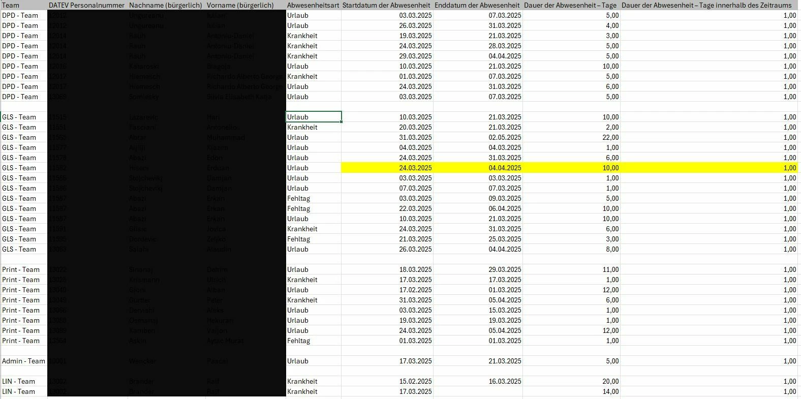Screen dimensions: 801x399
Task: Click the end date 06.04.2025
Action: coord(505,208)
